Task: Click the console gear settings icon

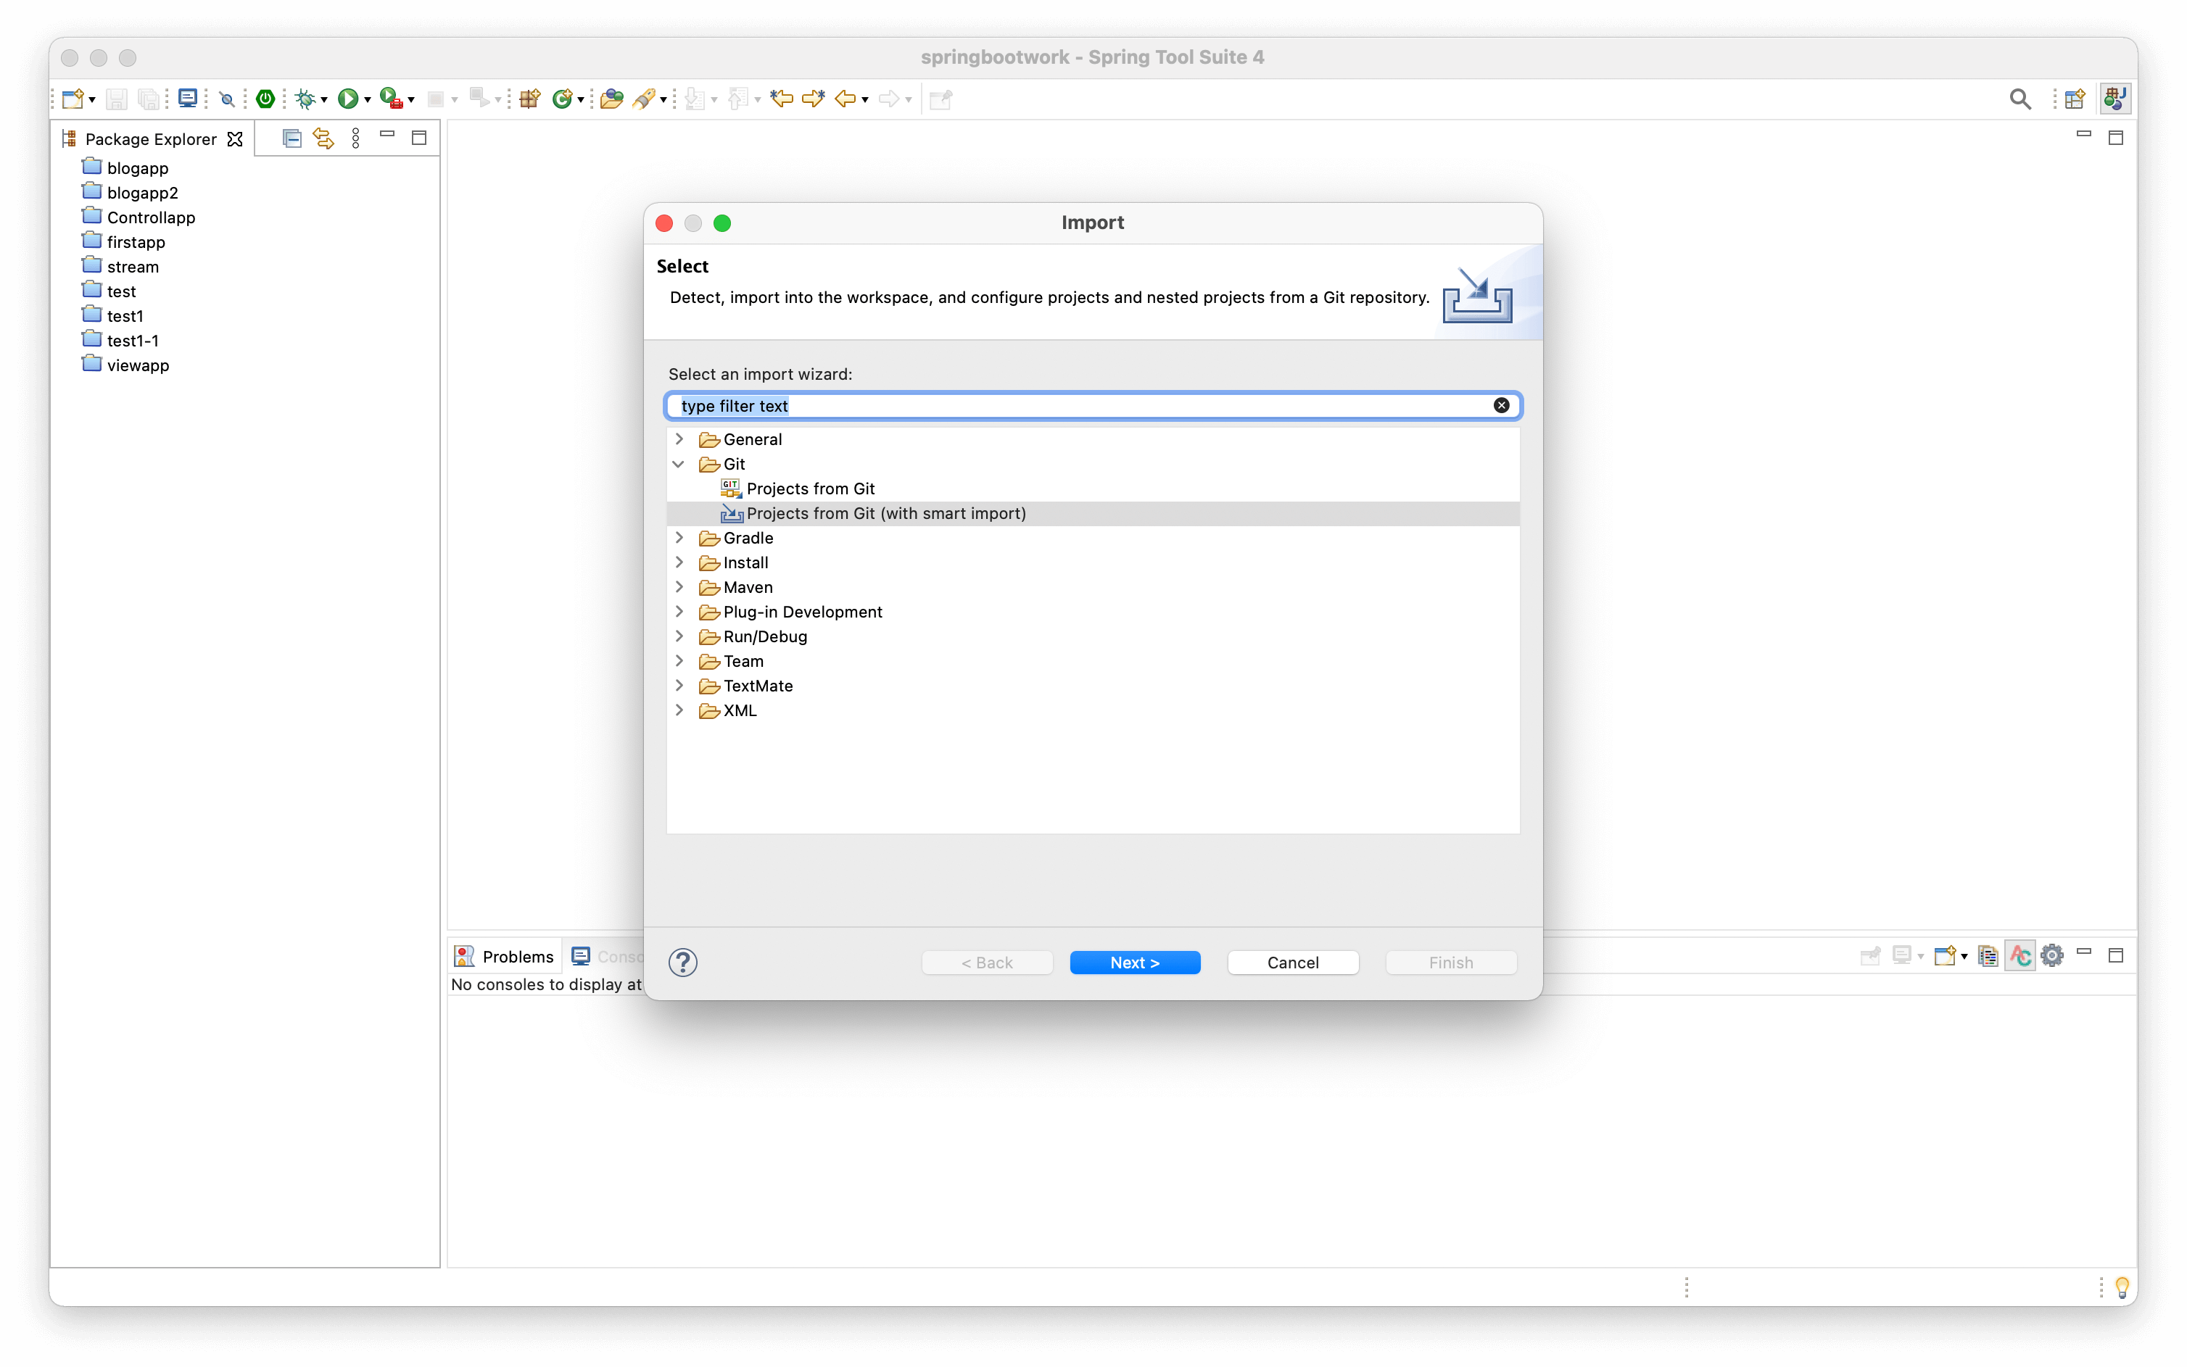Action: (2052, 955)
